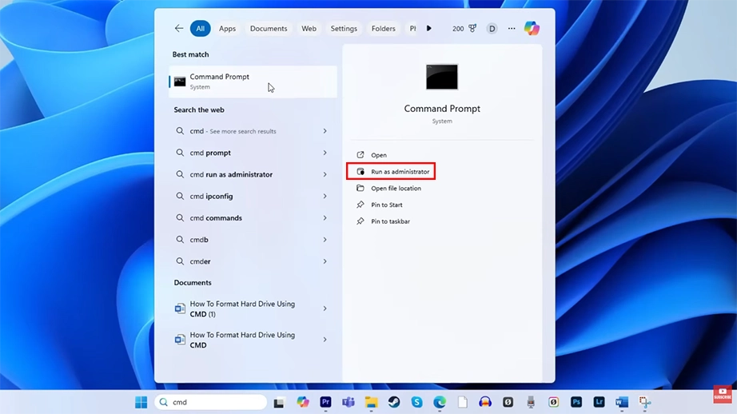Switch to the Documents filter tab
Screen dimensions: 737x414
(269, 29)
